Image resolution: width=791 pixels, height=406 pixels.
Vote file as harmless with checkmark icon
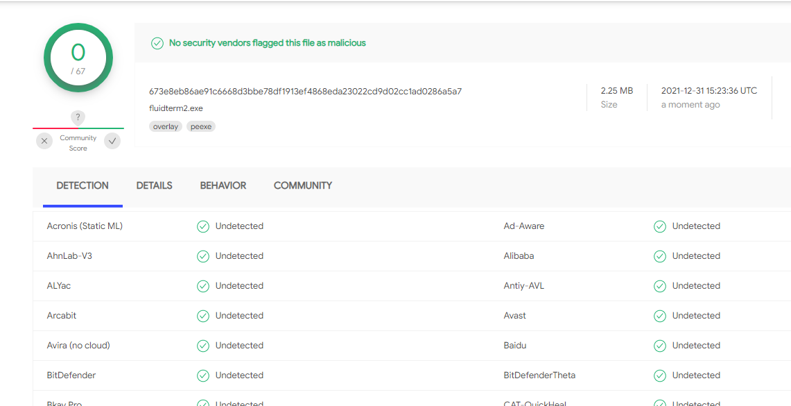click(112, 141)
